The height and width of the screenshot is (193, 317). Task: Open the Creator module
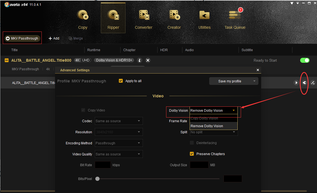[174, 19]
